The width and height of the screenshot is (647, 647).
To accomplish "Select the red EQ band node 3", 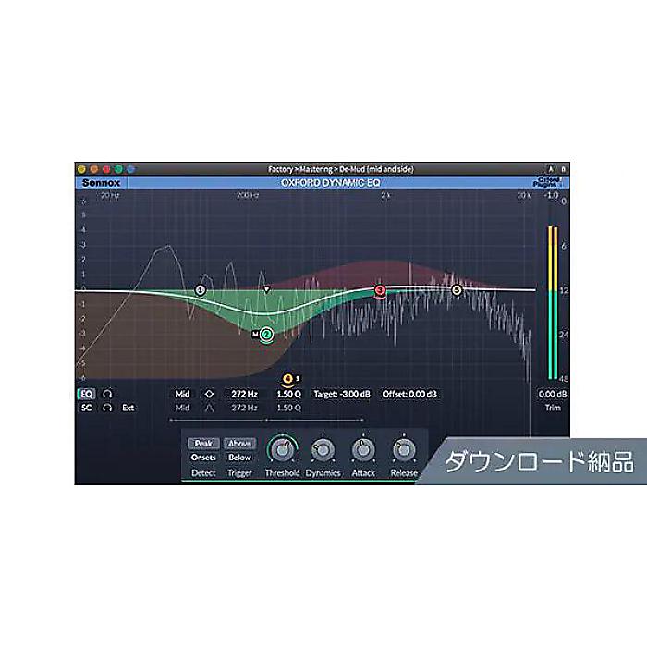I will (380, 290).
